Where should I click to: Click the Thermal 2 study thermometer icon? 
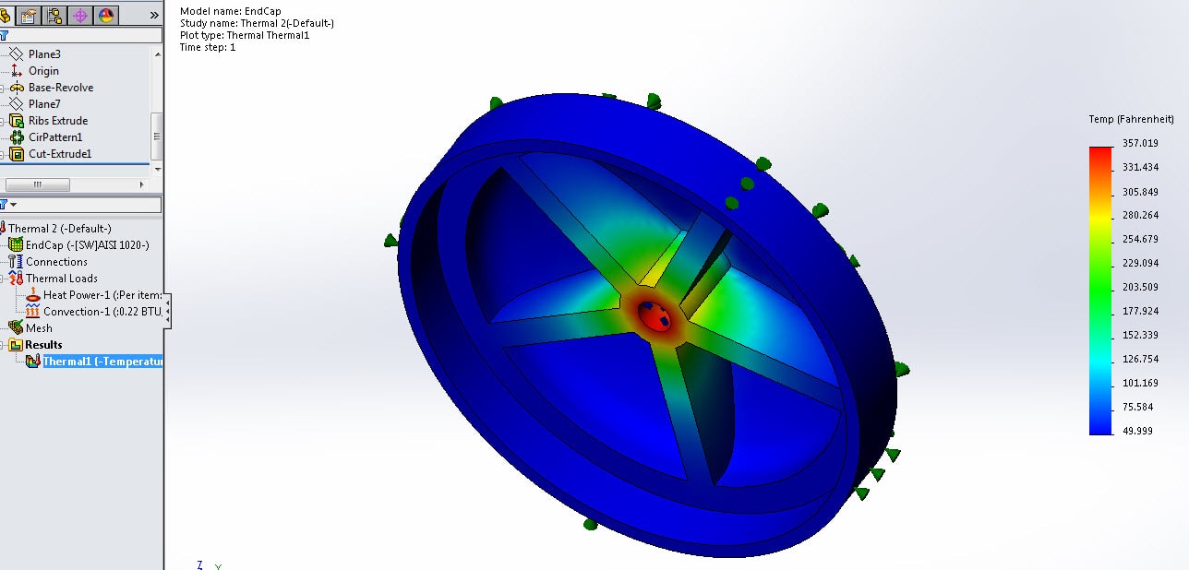tap(3, 229)
